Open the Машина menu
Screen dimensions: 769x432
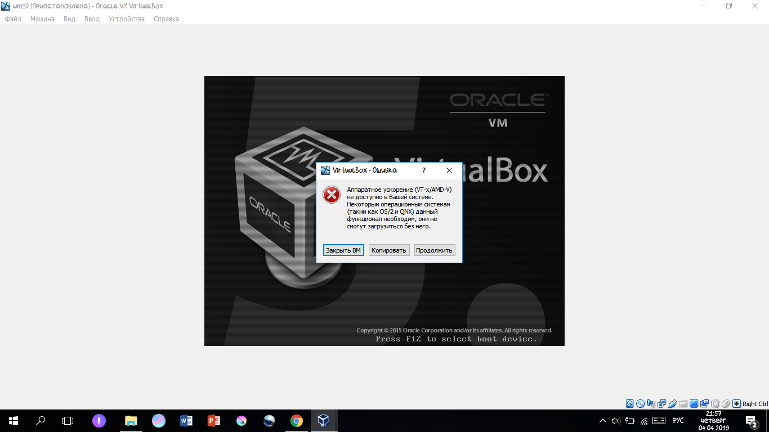point(42,19)
